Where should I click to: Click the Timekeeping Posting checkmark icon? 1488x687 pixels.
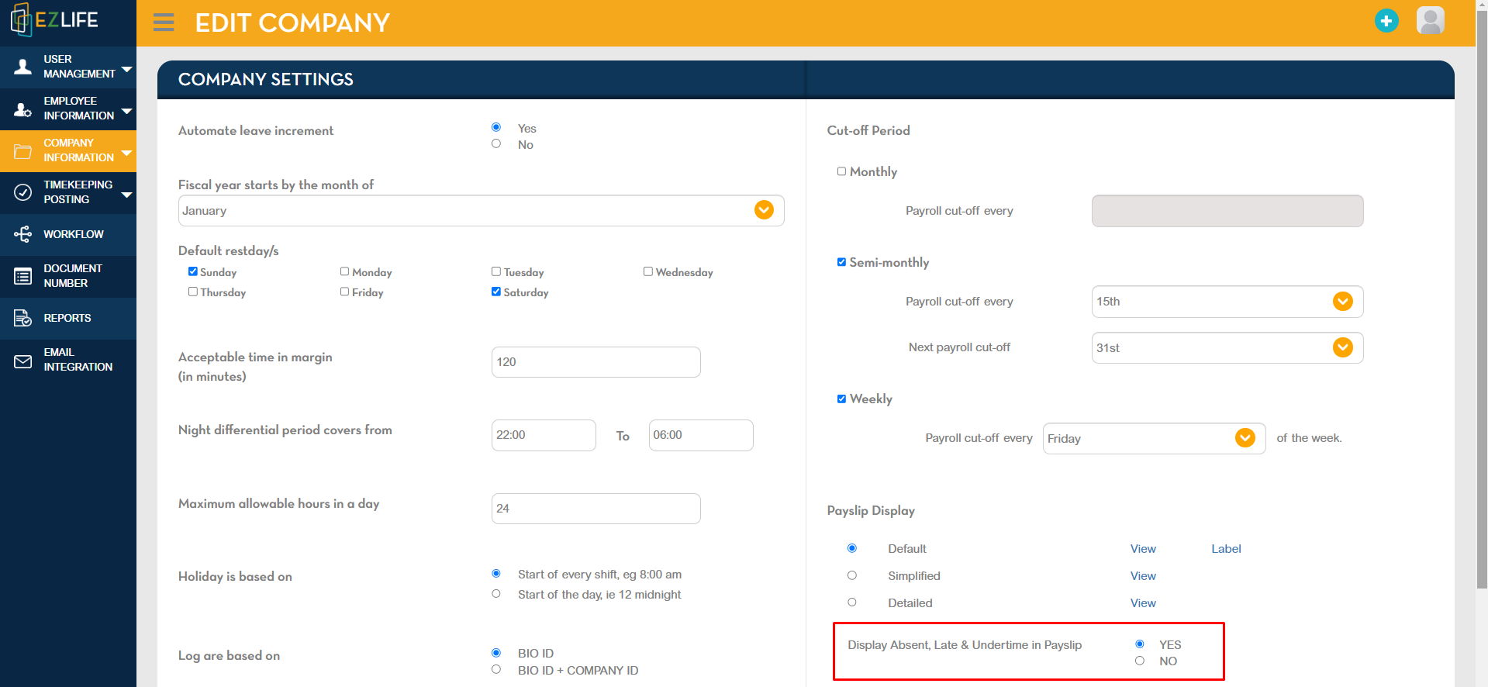coord(23,192)
